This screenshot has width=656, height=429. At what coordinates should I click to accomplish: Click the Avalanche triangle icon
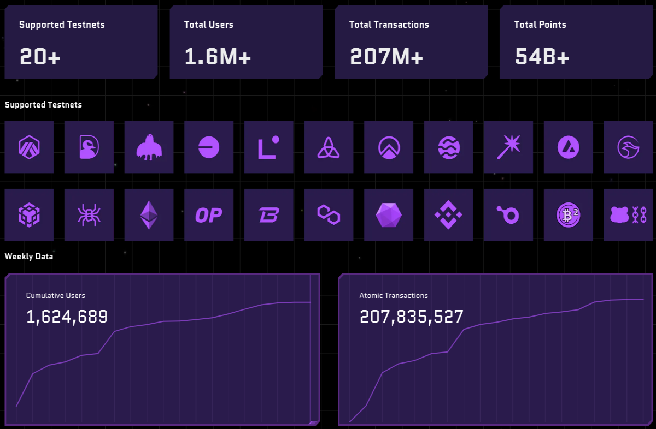pos(568,147)
